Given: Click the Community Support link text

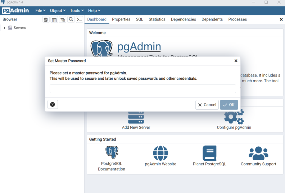Looking at the screenshot, I should click(258, 164).
